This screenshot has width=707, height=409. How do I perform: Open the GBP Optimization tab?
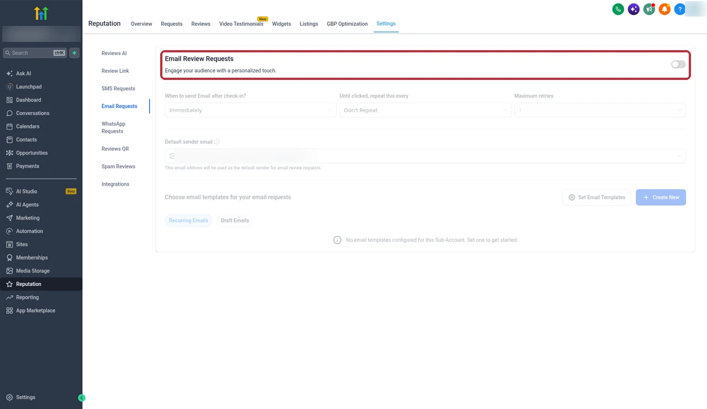pyautogui.click(x=347, y=24)
